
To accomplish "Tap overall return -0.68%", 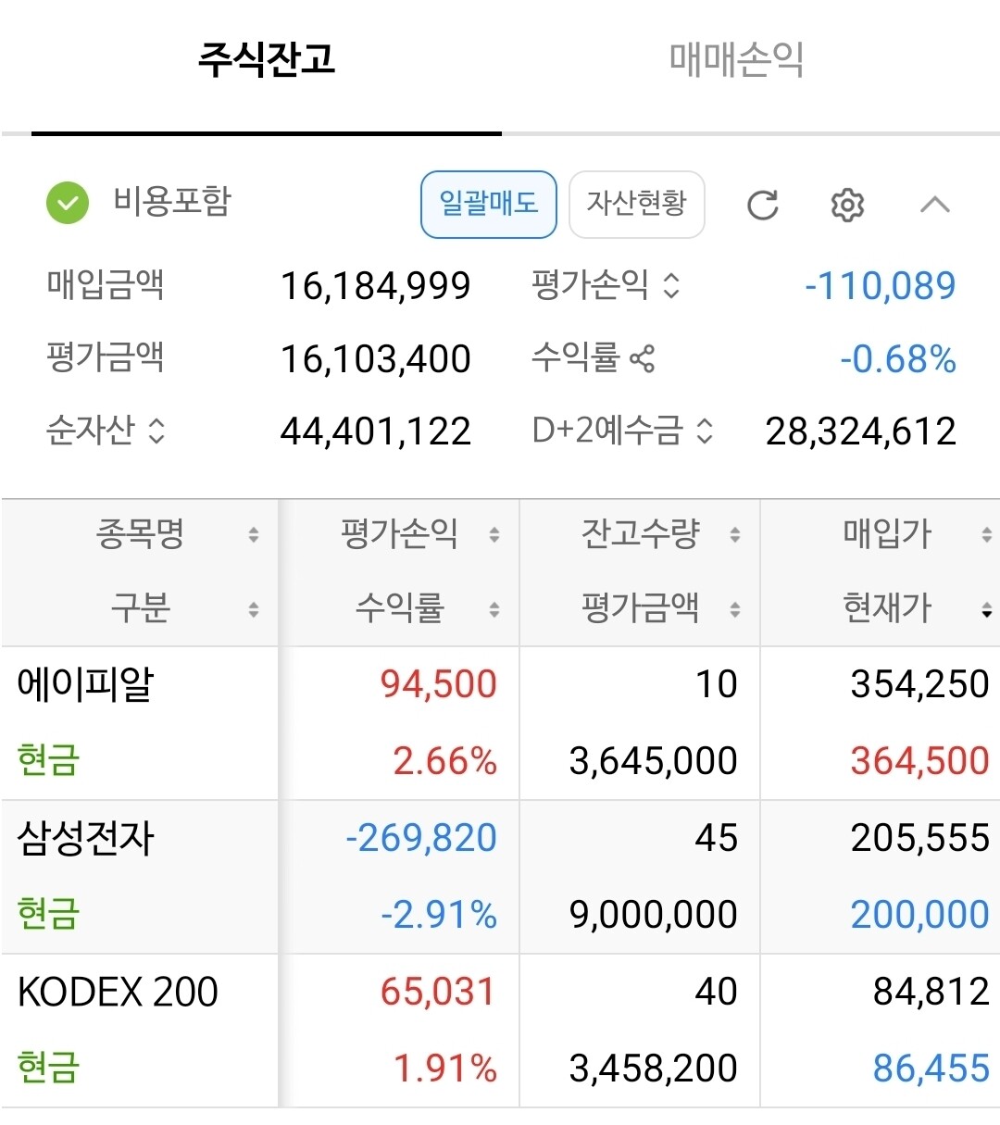I will tap(897, 359).
